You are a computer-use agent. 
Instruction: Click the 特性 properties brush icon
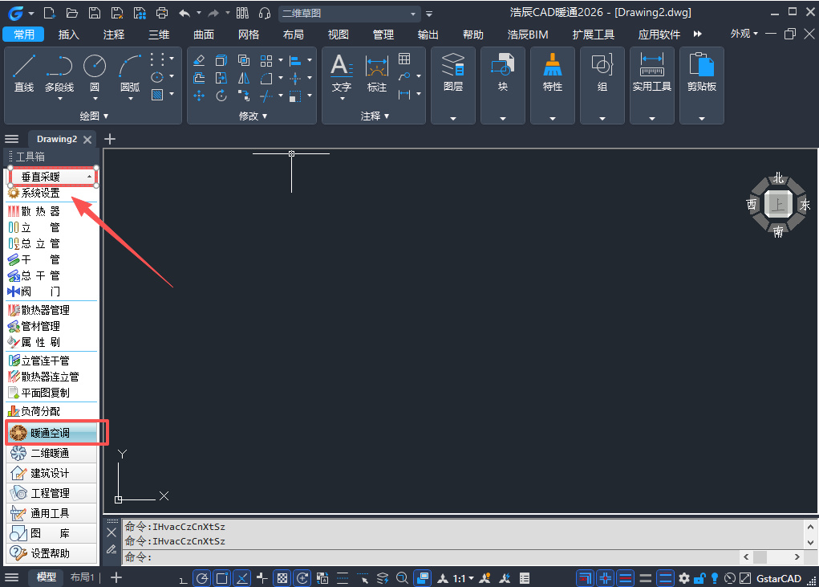(x=552, y=72)
